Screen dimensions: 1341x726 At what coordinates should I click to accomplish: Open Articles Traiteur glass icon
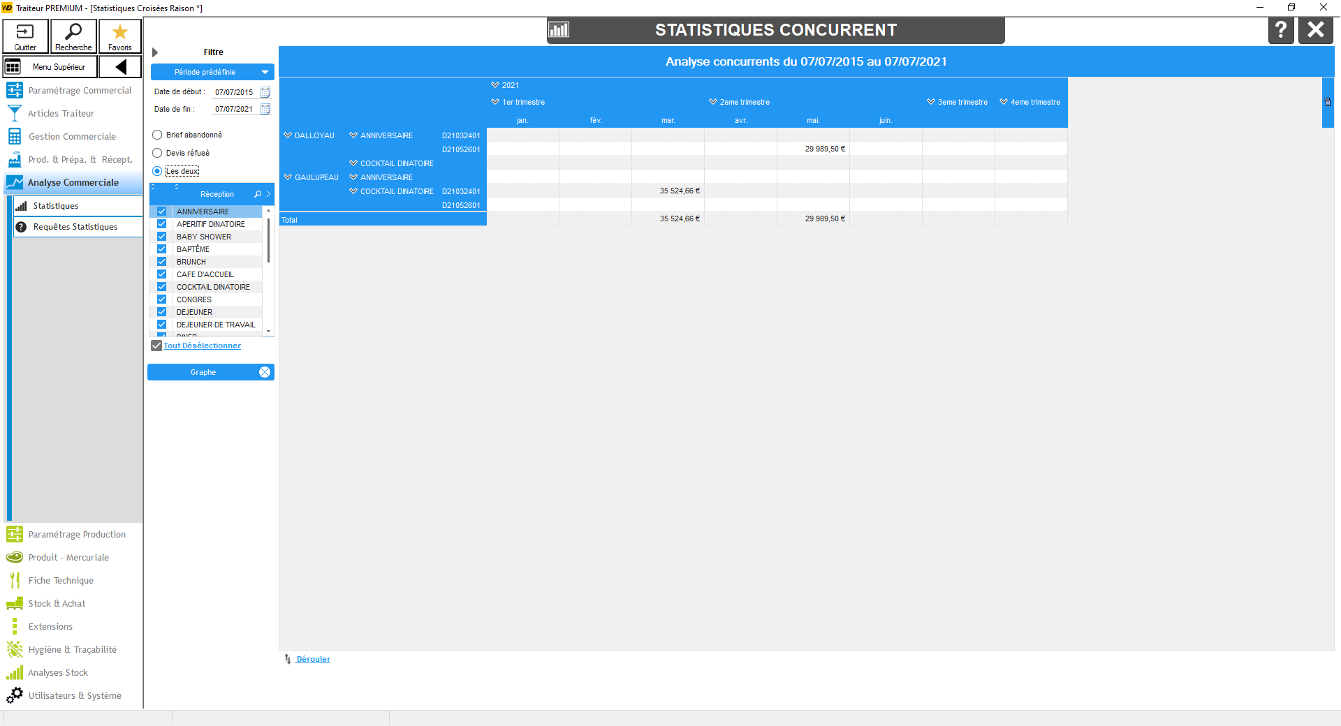[15, 113]
